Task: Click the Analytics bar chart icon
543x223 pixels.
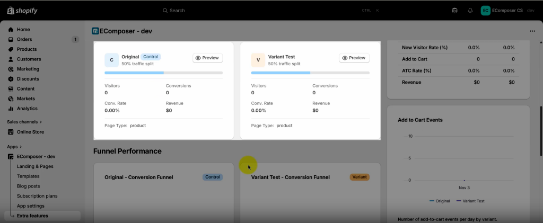Action: 11,109
